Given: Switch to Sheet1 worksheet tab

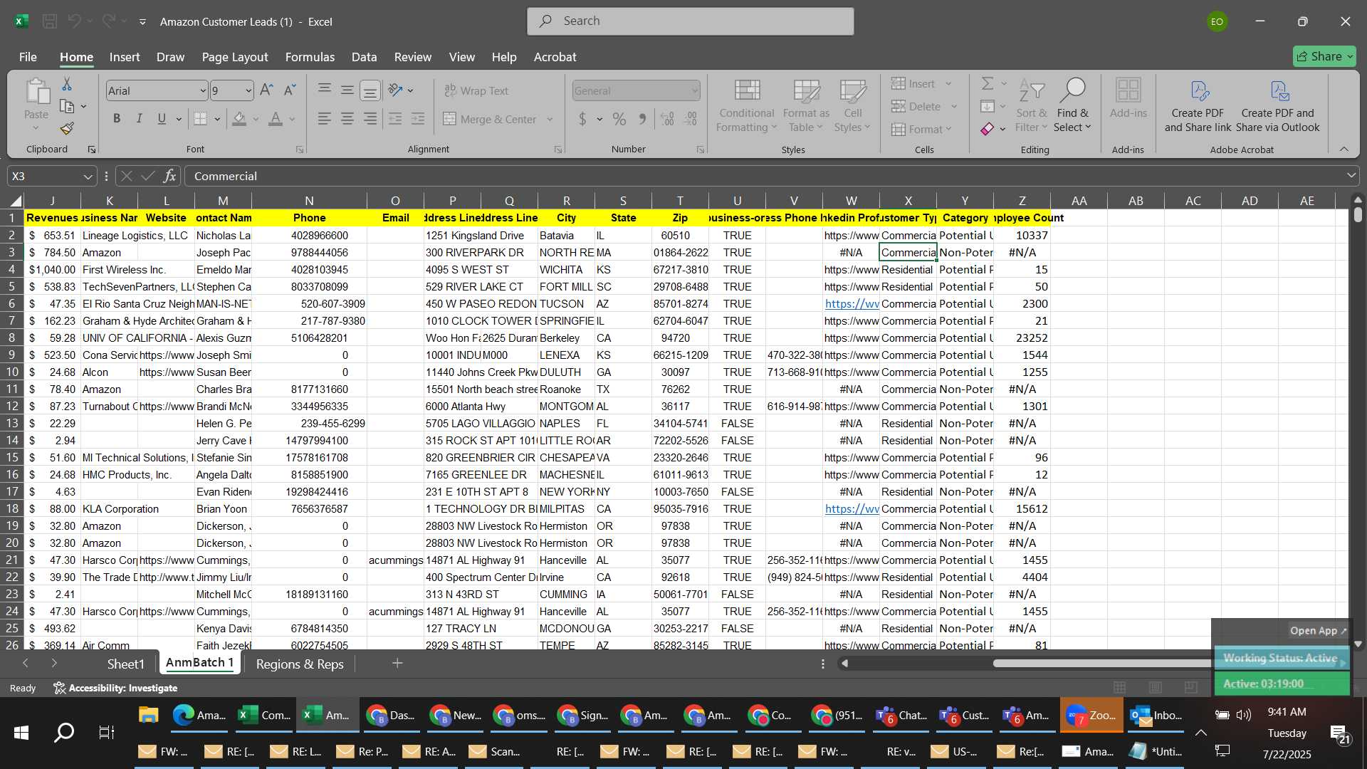Looking at the screenshot, I should [x=125, y=664].
